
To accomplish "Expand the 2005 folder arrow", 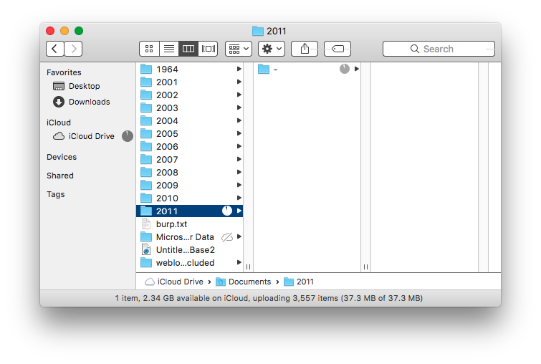I will click(x=239, y=133).
